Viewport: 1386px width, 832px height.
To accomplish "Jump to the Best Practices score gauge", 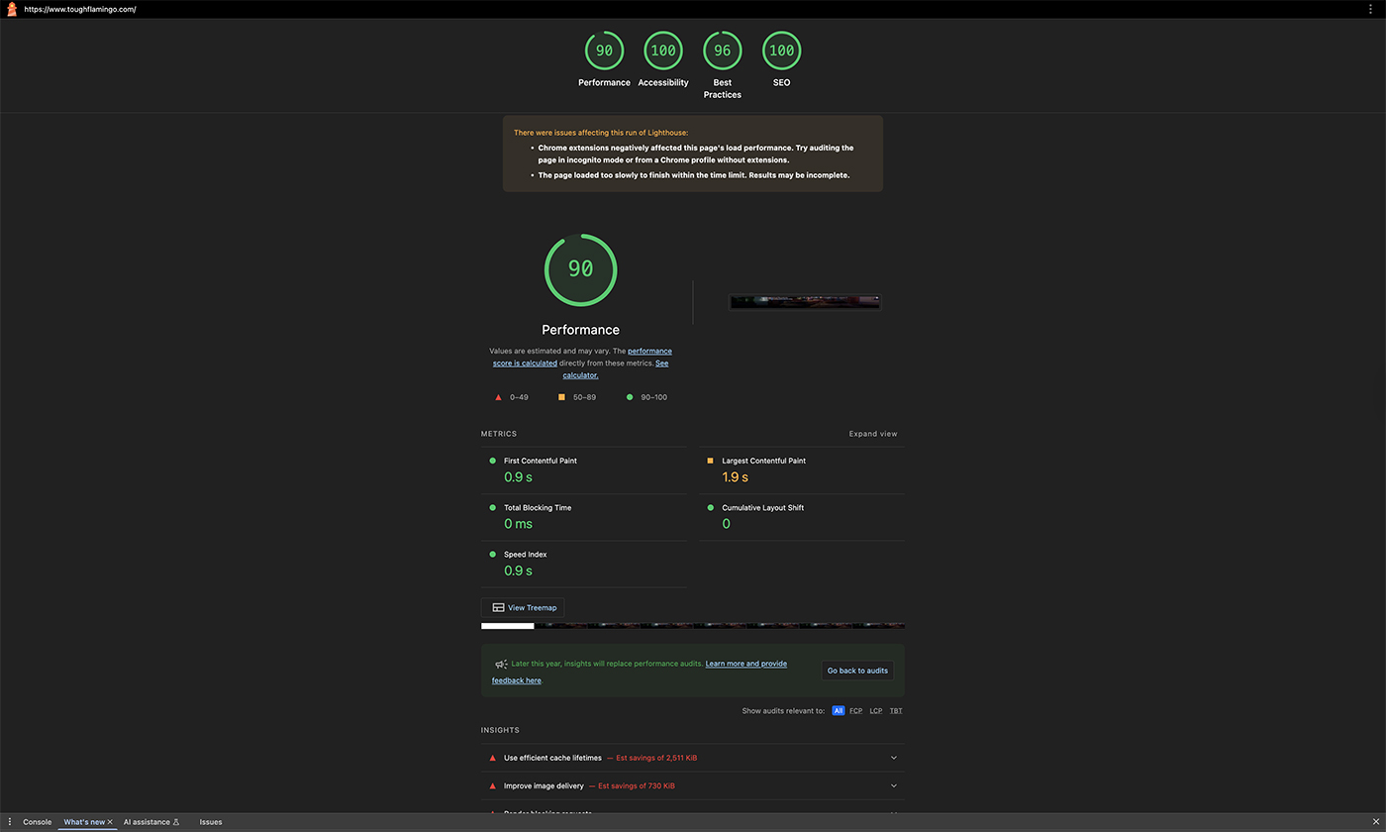I will point(723,52).
